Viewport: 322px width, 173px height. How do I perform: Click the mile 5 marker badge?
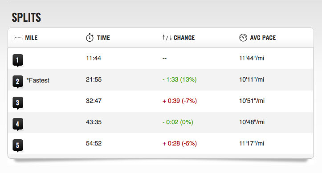click(x=18, y=145)
